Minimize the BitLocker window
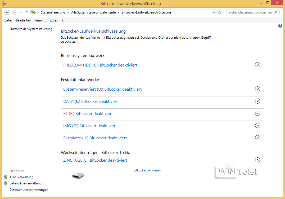The width and height of the screenshot is (285, 199). click(x=260, y=3)
